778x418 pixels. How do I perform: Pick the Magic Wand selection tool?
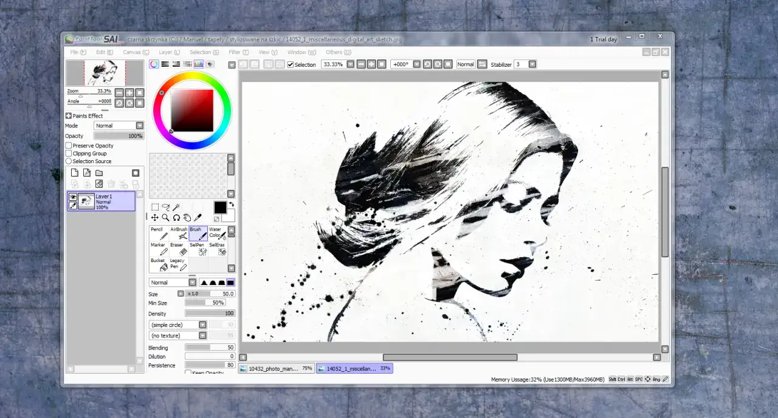click(176, 208)
